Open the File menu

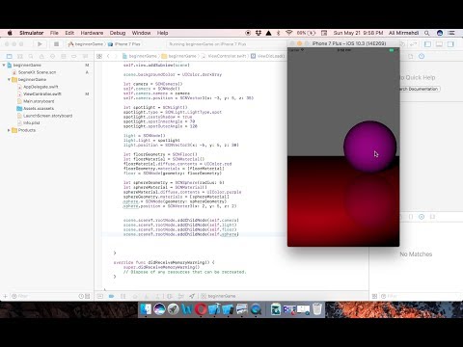pyautogui.click(x=54, y=33)
